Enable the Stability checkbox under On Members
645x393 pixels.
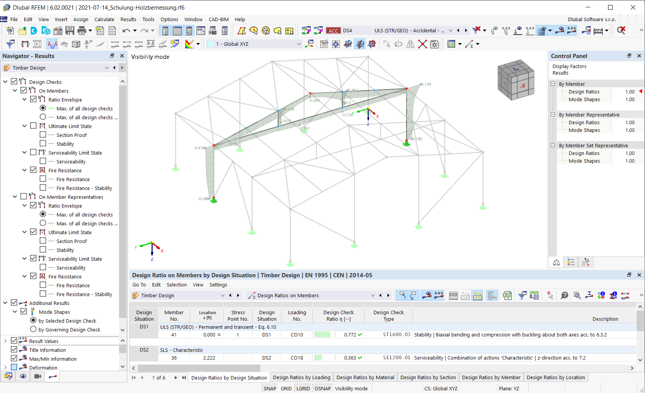coord(43,143)
